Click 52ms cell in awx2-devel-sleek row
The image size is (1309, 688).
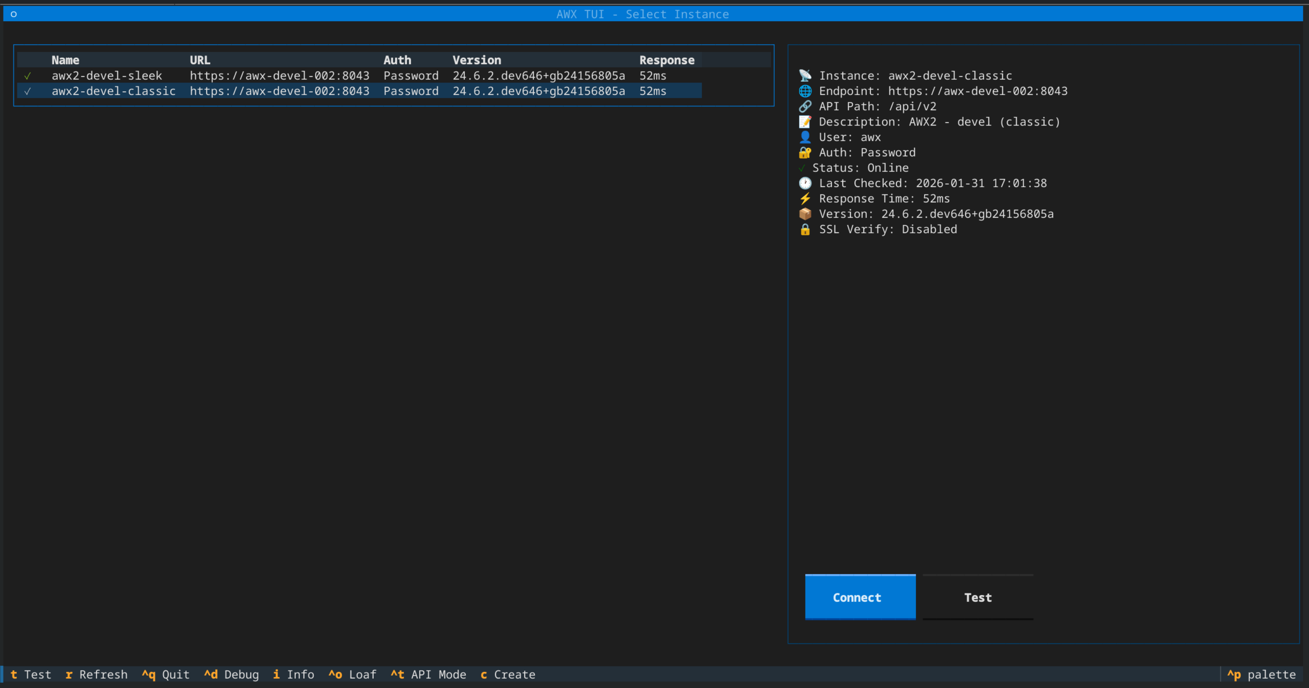coord(653,76)
